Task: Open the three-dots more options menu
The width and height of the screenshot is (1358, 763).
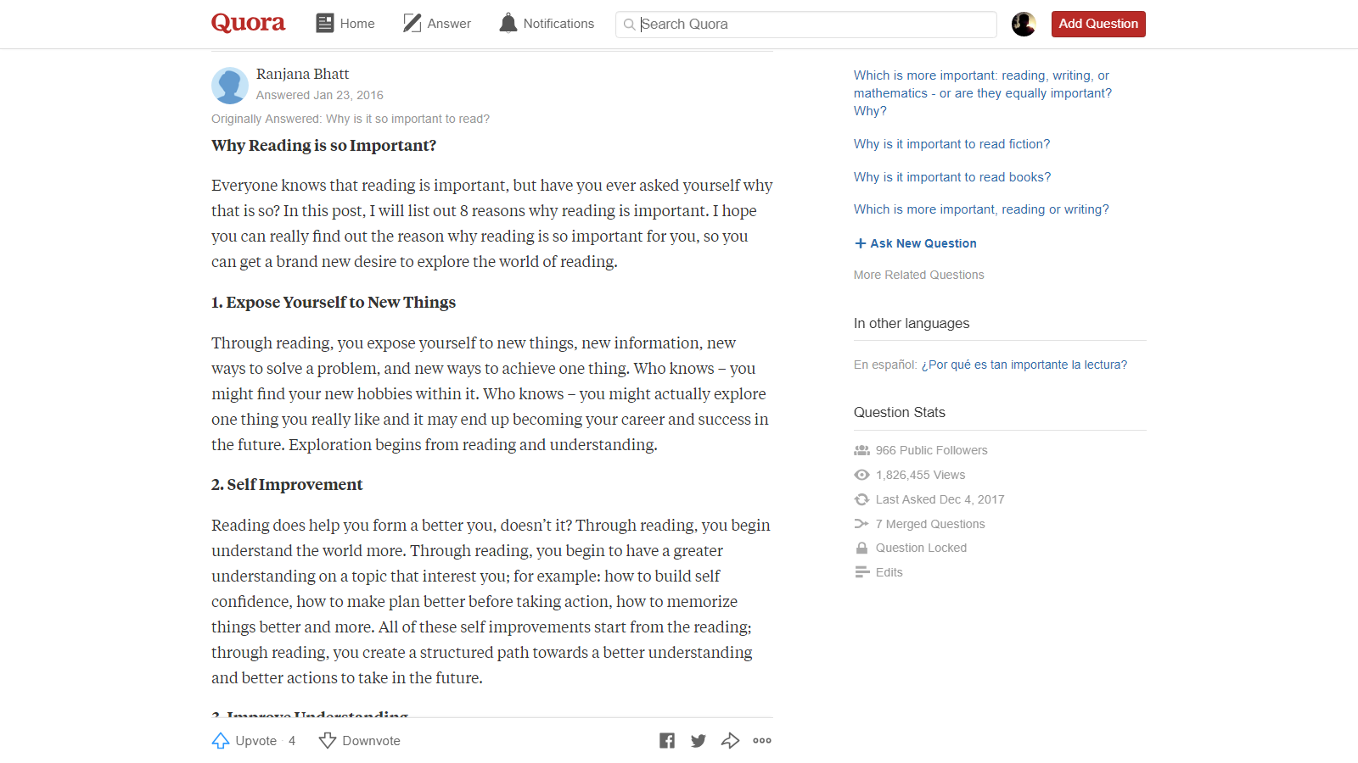Action: coord(762,741)
